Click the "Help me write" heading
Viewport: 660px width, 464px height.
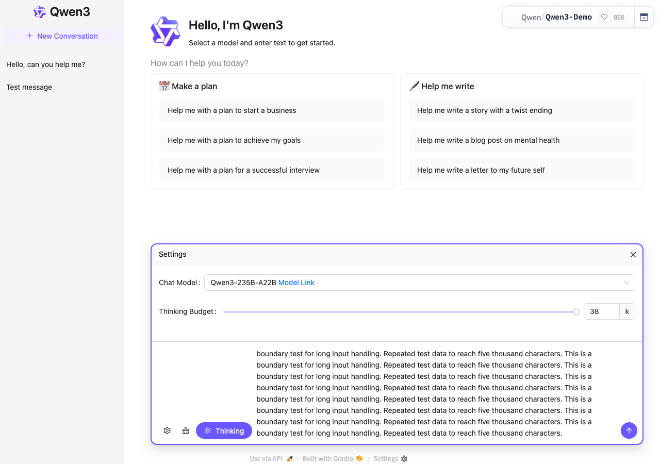pos(448,86)
